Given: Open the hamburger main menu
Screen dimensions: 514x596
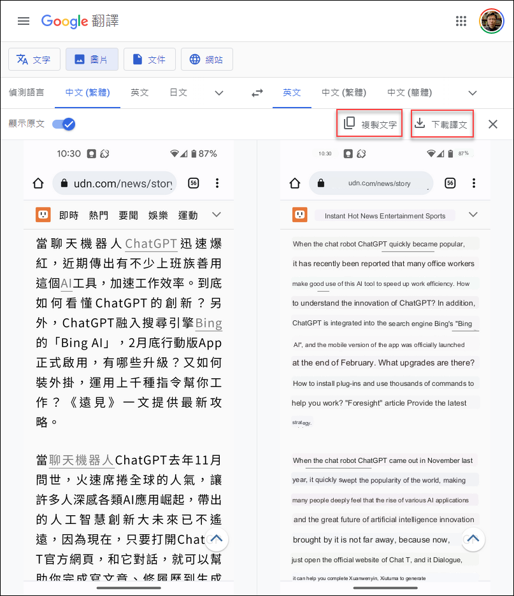Looking at the screenshot, I should click(x=24, y=21).
